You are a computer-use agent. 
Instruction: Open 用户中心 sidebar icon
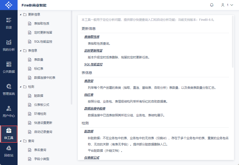click(x=9, y=108)
